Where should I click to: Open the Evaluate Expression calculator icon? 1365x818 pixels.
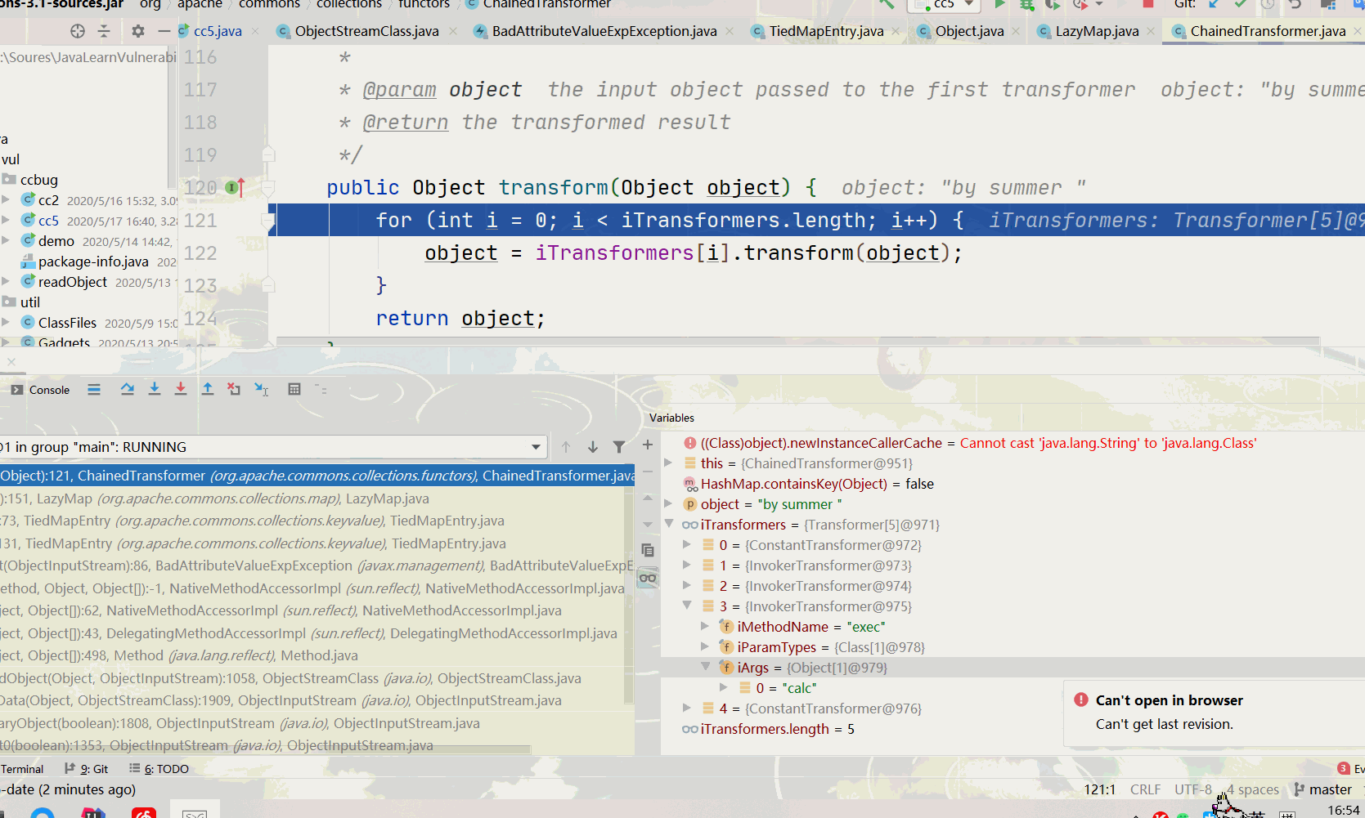[x=294, y=390]
